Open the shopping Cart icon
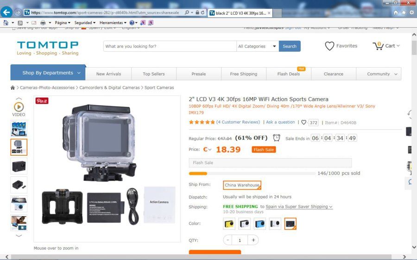 click(378, 46)
